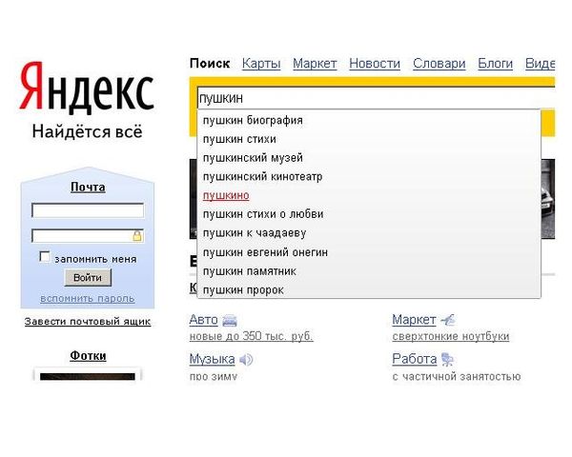Click the Войти button
This screenshot has height=457, width=572.
click(88, 278)
